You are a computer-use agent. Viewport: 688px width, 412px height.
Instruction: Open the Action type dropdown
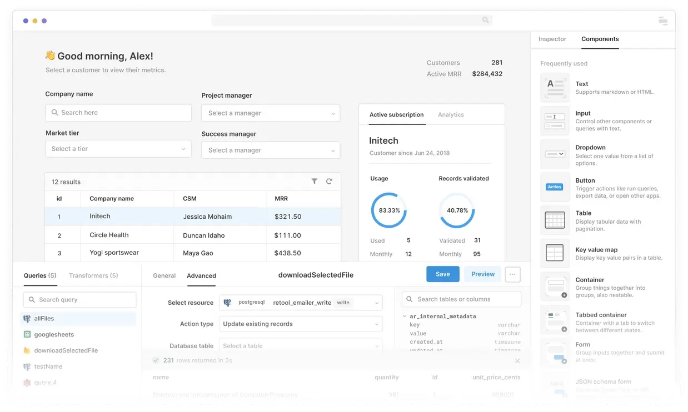point(301,324)
